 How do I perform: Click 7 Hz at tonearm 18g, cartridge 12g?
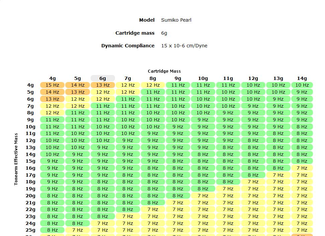pyautogui.click(x=253, y=182)
